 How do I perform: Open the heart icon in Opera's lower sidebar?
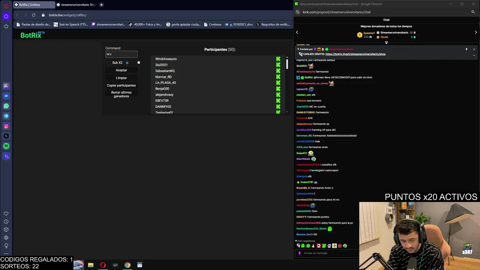[6, 214]
